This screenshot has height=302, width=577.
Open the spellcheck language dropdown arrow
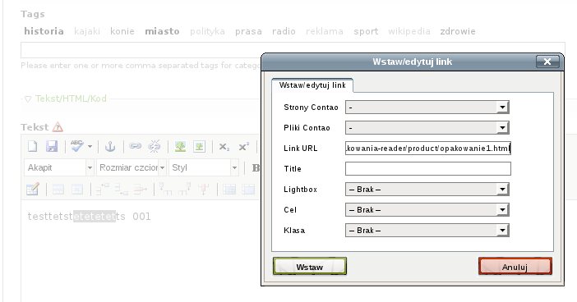coord(90,147)
